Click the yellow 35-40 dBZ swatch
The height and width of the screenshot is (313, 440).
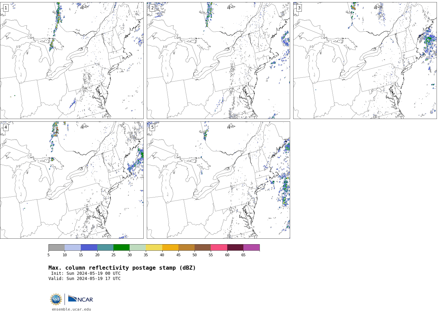point(154,248)
